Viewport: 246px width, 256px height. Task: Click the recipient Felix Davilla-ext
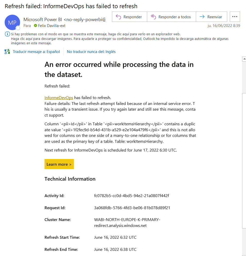tap(51, 26)
